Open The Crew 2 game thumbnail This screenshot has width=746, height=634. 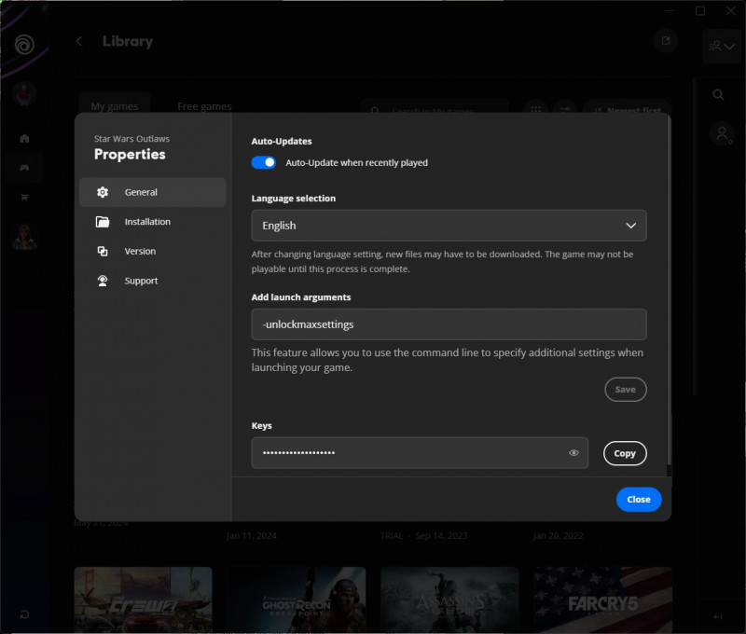(144, 600)
